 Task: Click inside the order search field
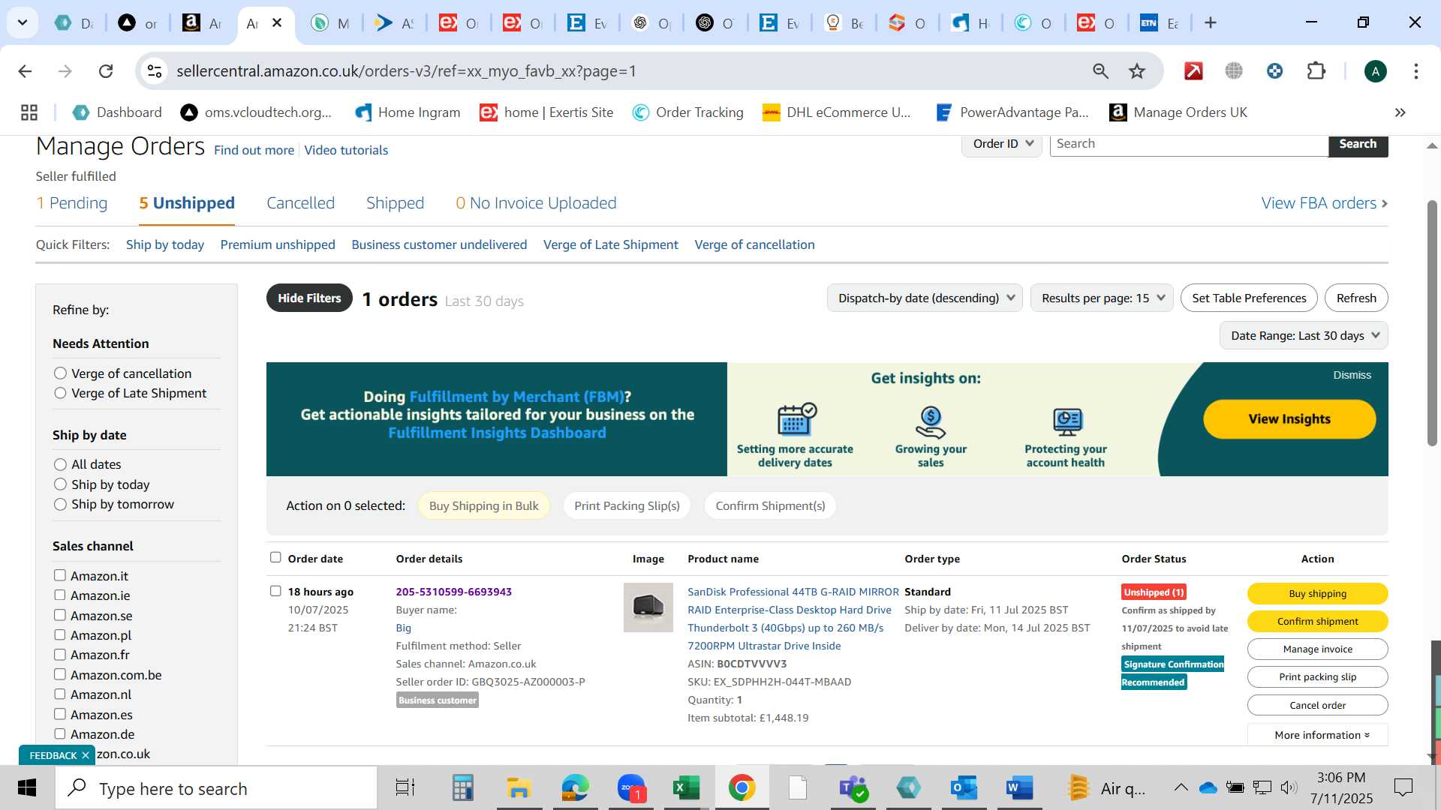point(1189,144)
